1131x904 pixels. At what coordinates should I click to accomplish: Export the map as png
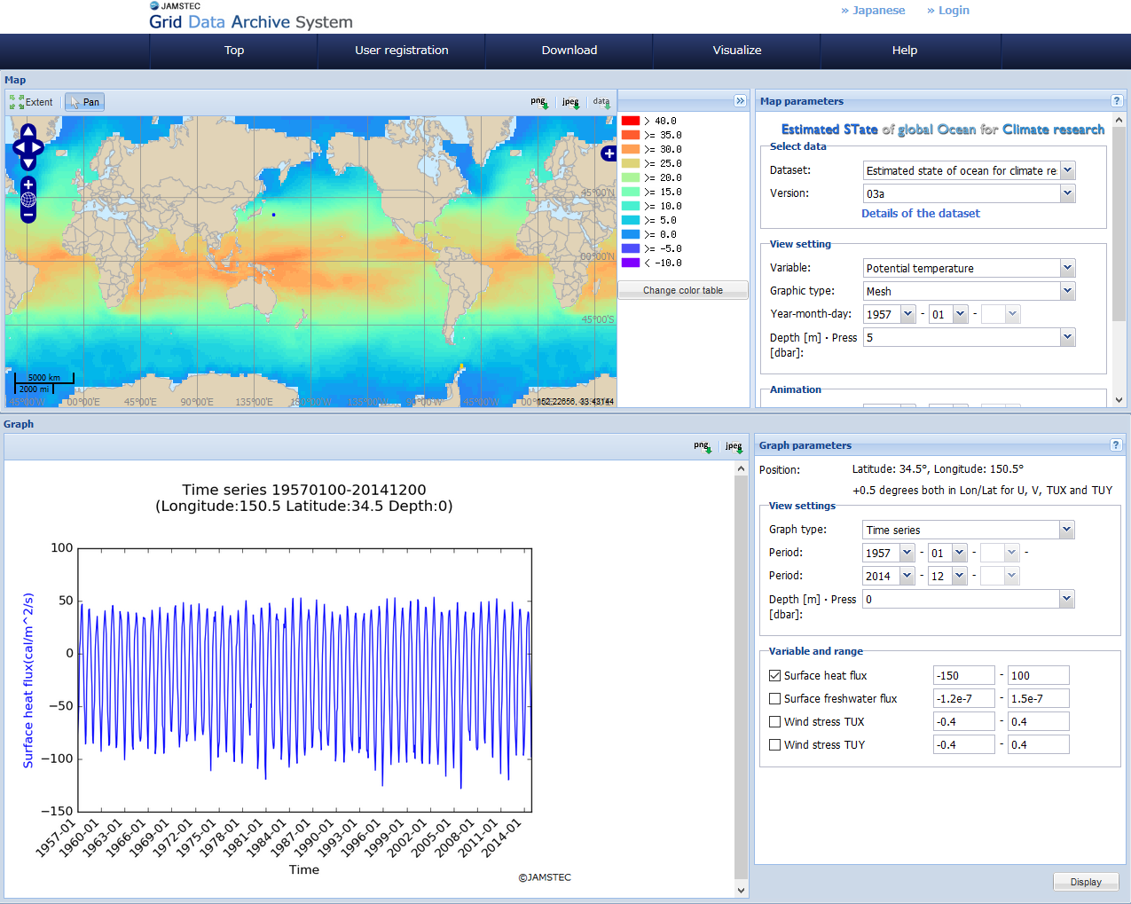(539, 102)
